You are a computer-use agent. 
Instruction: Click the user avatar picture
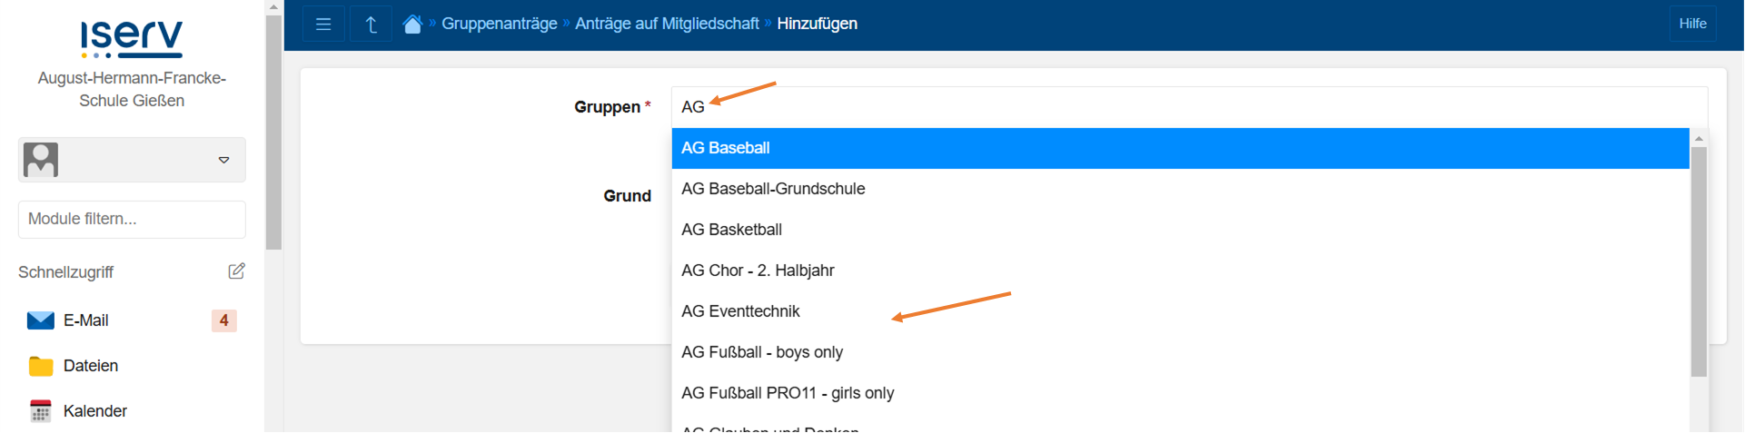pyautogui.click(x=41, y=160)
